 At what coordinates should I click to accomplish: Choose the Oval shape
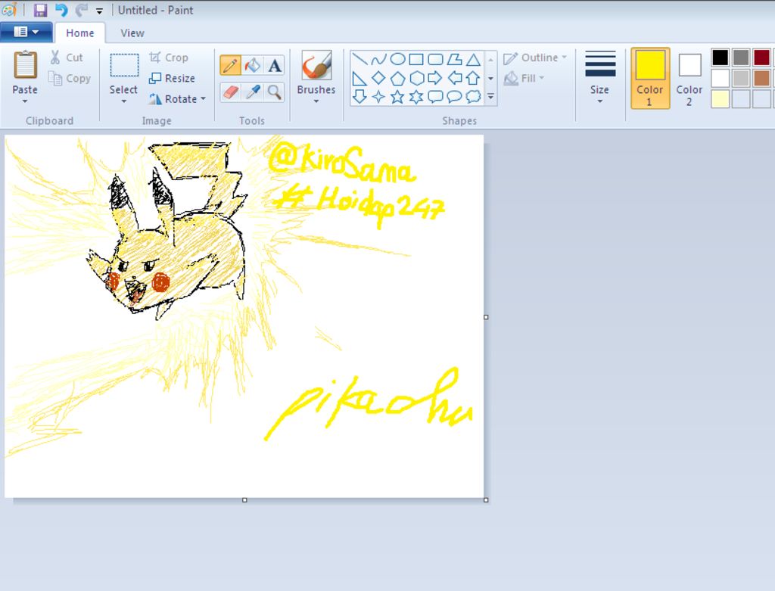coord(397,59)
